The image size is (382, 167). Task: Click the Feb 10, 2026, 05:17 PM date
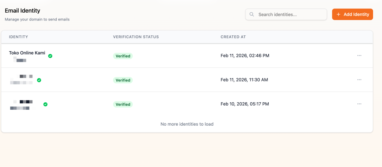(x=245, y=104)
